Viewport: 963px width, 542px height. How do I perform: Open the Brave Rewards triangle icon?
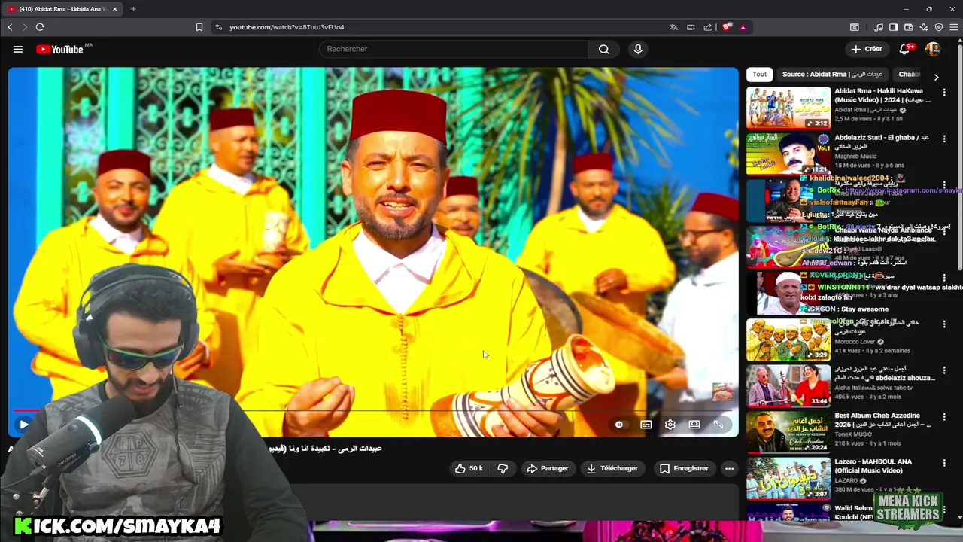click(743, 27)
